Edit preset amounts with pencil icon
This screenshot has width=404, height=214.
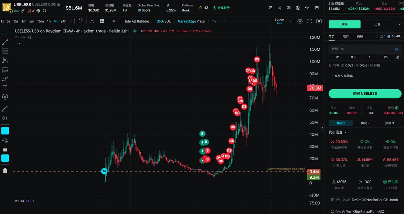click(x=398, y=57)
